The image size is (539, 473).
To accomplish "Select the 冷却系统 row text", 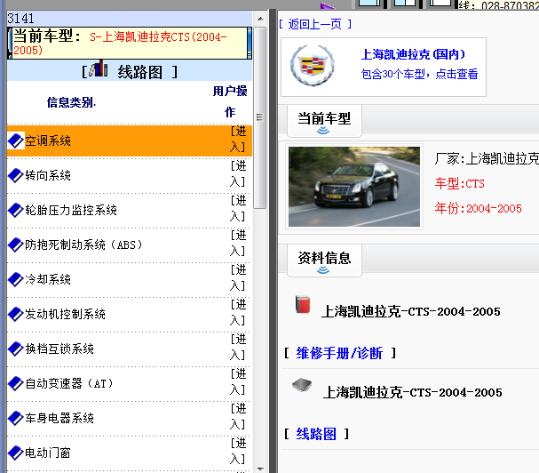I will click(x=48, y=279).
